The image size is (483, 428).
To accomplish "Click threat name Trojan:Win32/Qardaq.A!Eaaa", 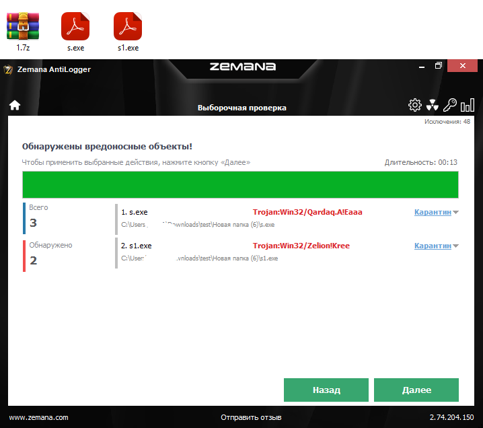I will pyautogui.click(x=307, y=212).
